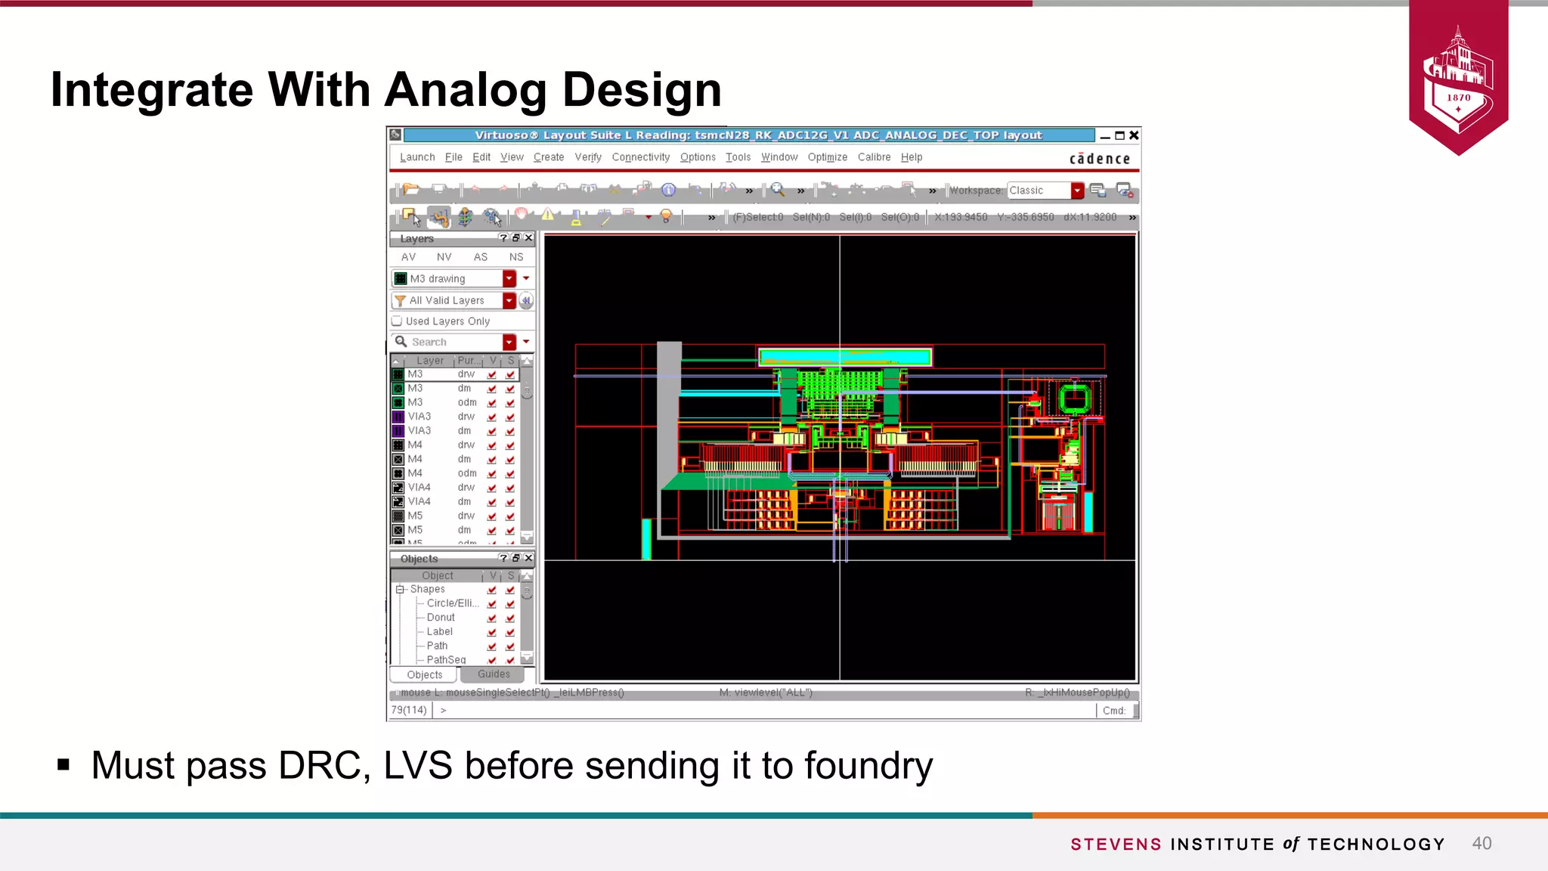Open the Connectivity menu
Viewport: 1548px width, 871px height.
click(640, 157)
